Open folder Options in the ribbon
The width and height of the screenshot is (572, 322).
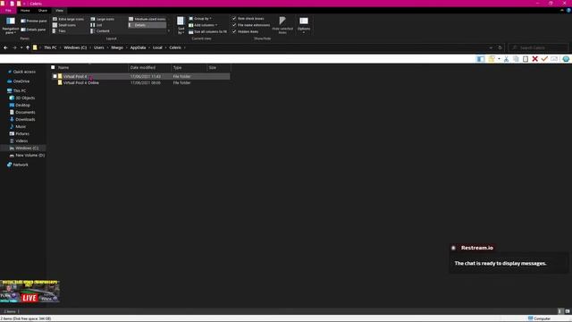(304, 25)
